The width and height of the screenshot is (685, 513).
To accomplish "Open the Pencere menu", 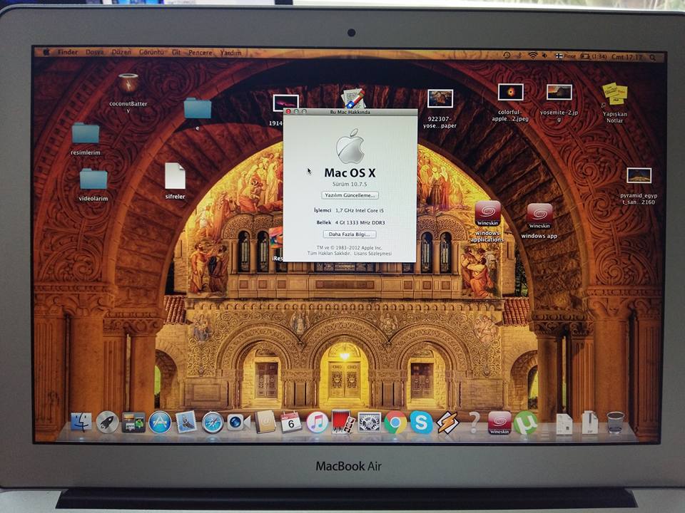I will (200, 52).
